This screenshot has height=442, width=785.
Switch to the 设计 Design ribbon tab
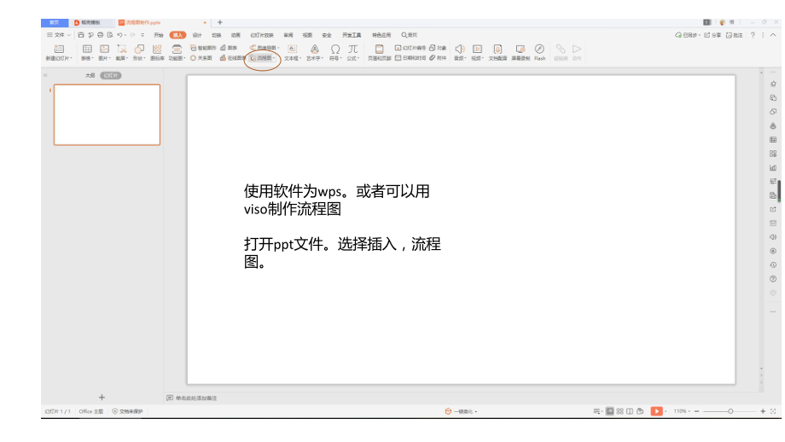coord(197,35)
